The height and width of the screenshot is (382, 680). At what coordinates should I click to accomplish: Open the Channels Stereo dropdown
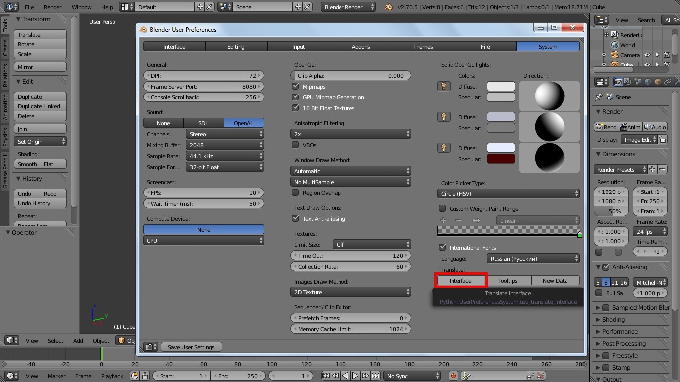[x=225, y=134]
